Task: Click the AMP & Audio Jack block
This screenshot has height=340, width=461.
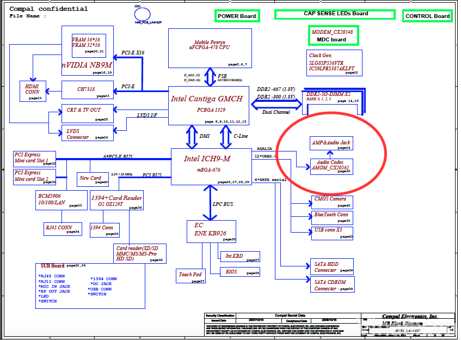Action: point(331,144)
